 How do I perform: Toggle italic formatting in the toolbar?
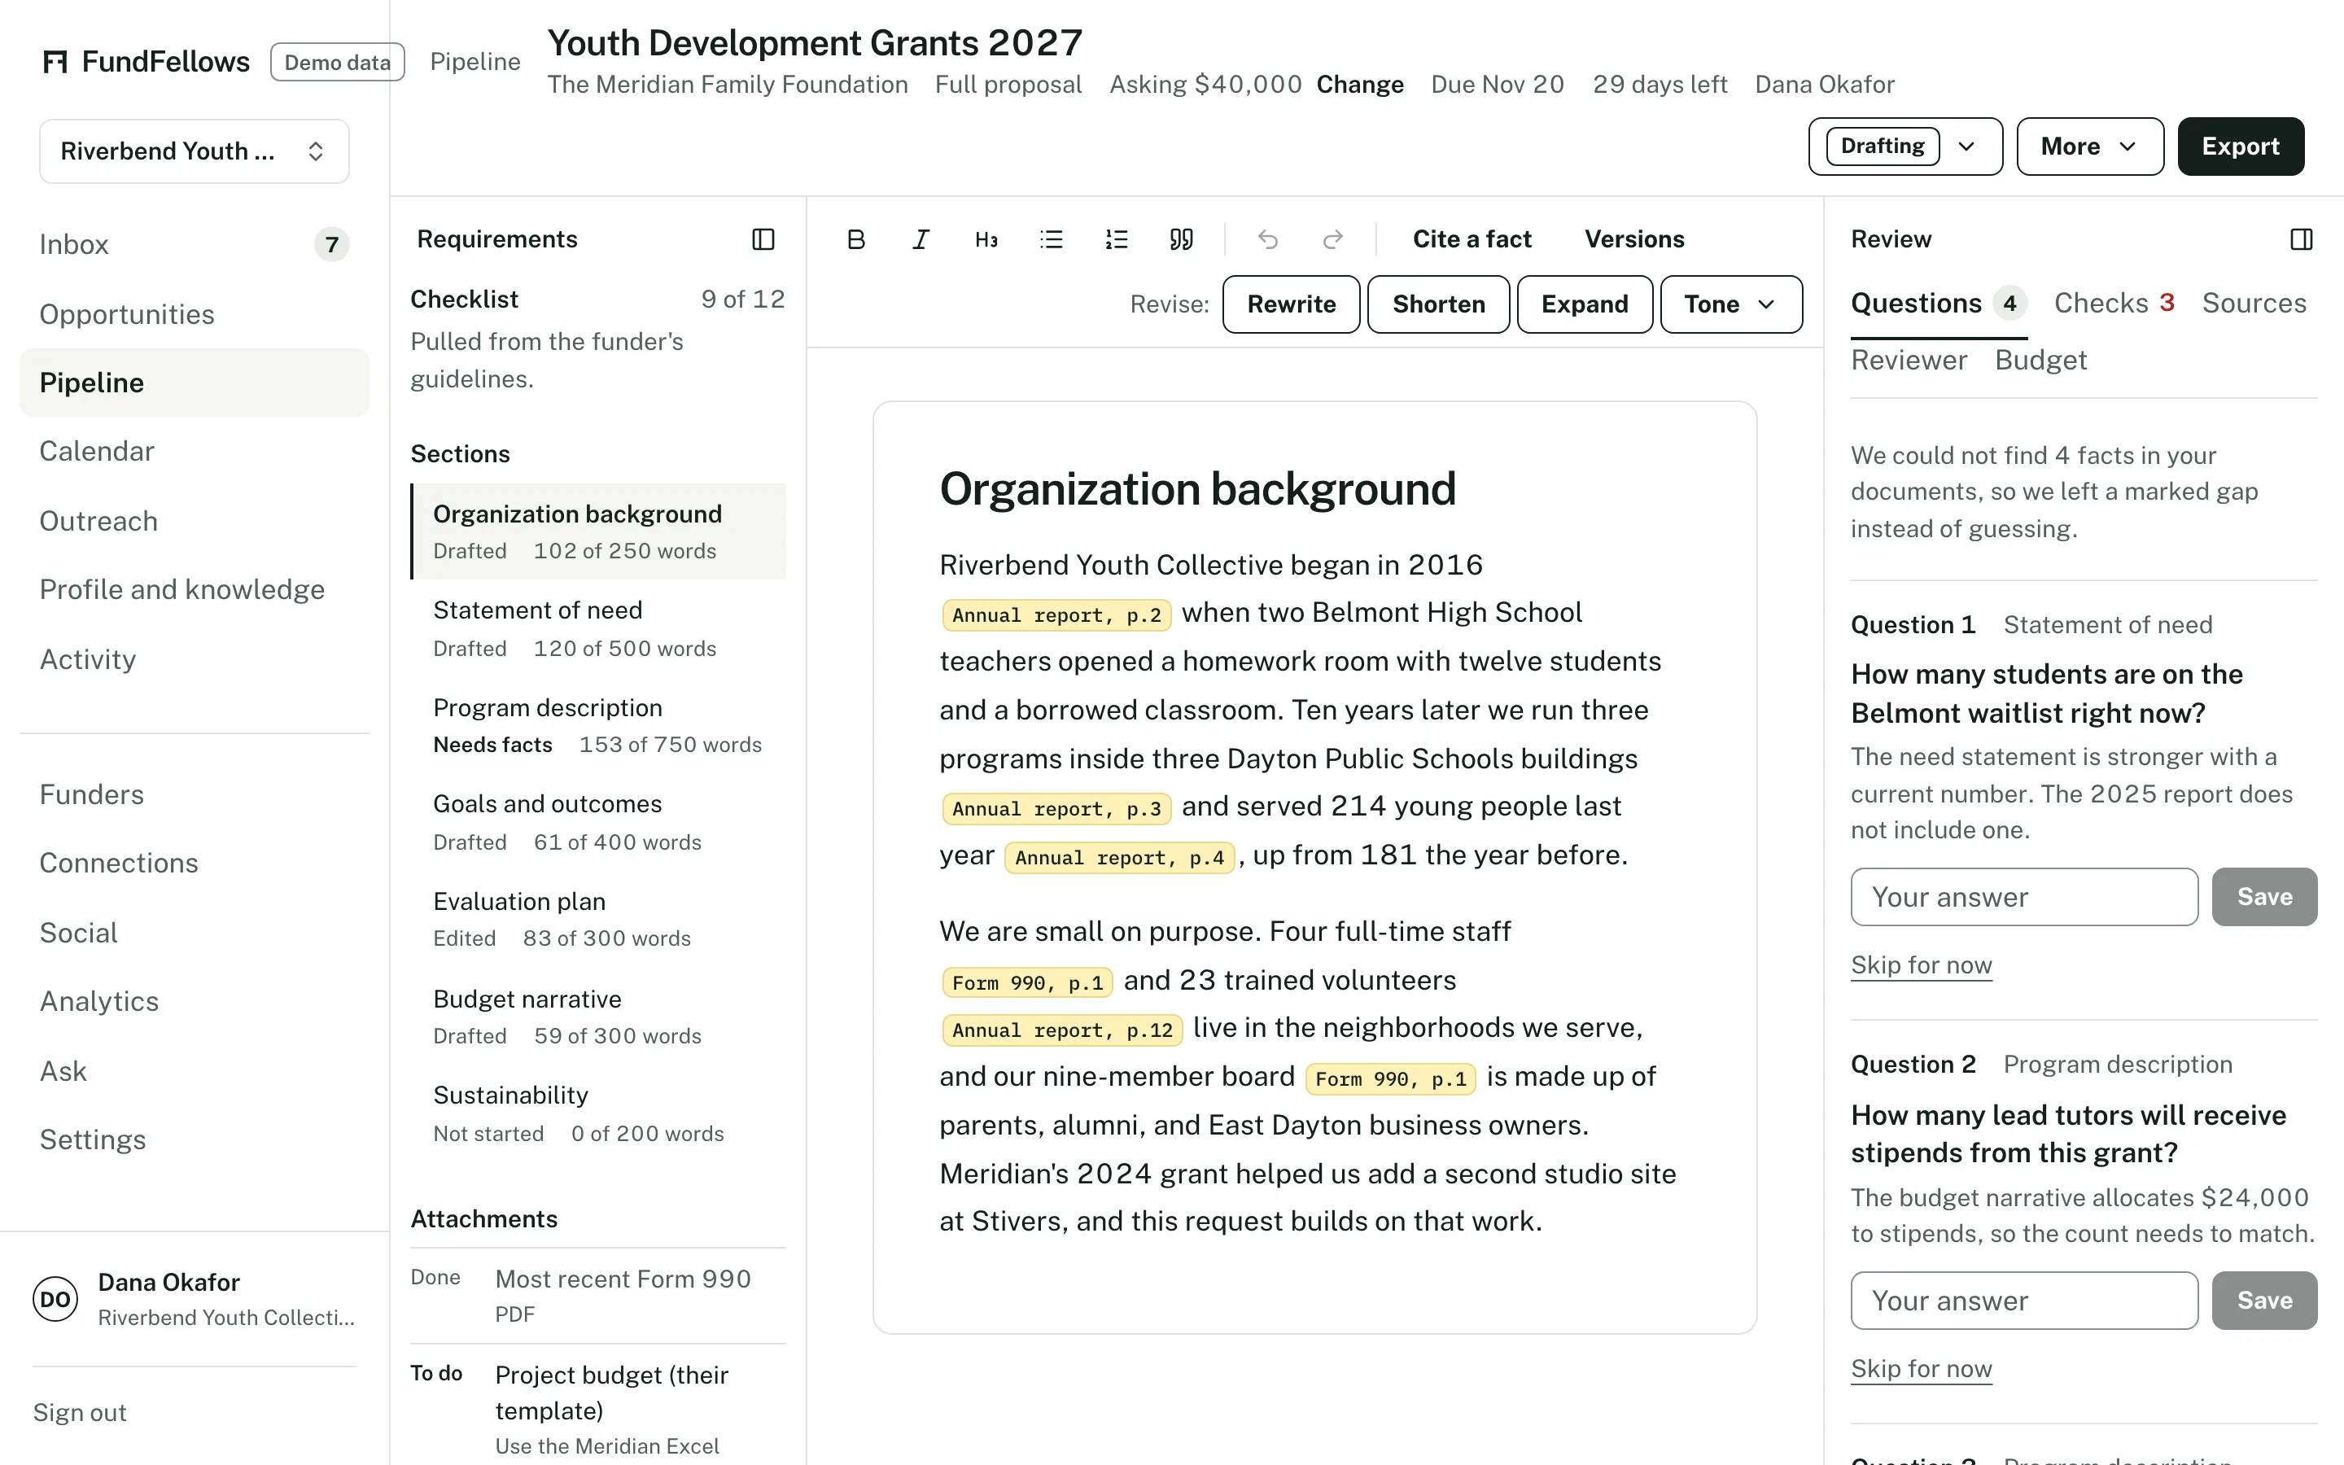pos(921,239)
